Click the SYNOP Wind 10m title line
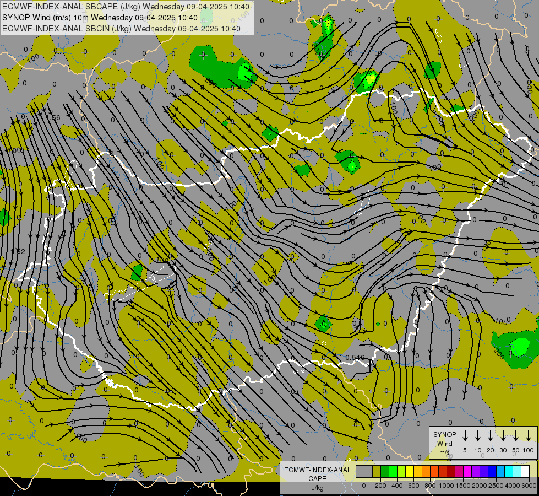 tap(100, 18)
